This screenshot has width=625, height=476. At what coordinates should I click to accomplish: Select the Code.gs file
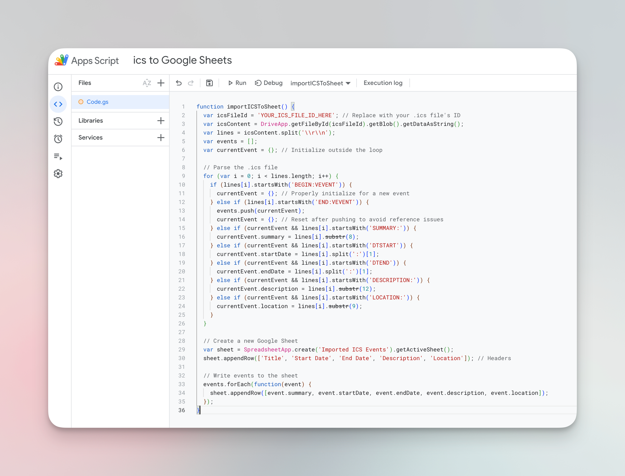tap(120, 102)
